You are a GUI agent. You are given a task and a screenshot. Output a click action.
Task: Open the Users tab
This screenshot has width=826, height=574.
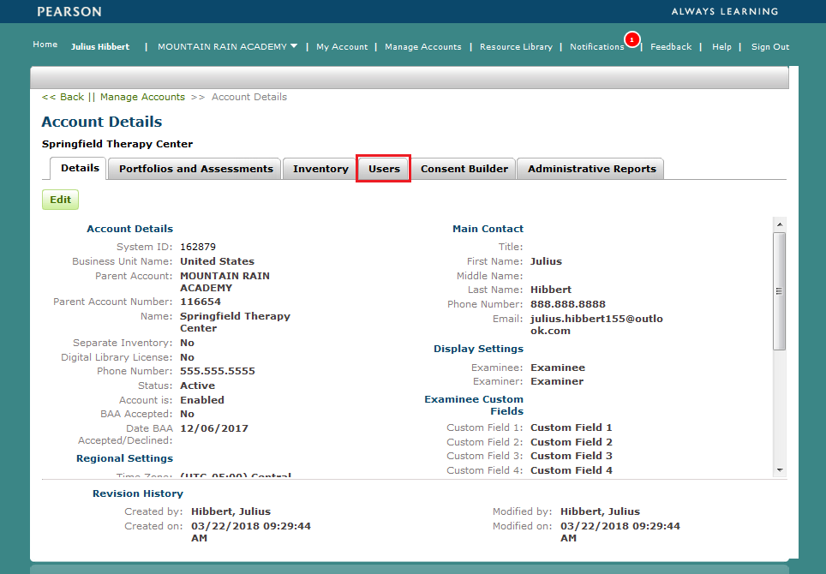384,169
